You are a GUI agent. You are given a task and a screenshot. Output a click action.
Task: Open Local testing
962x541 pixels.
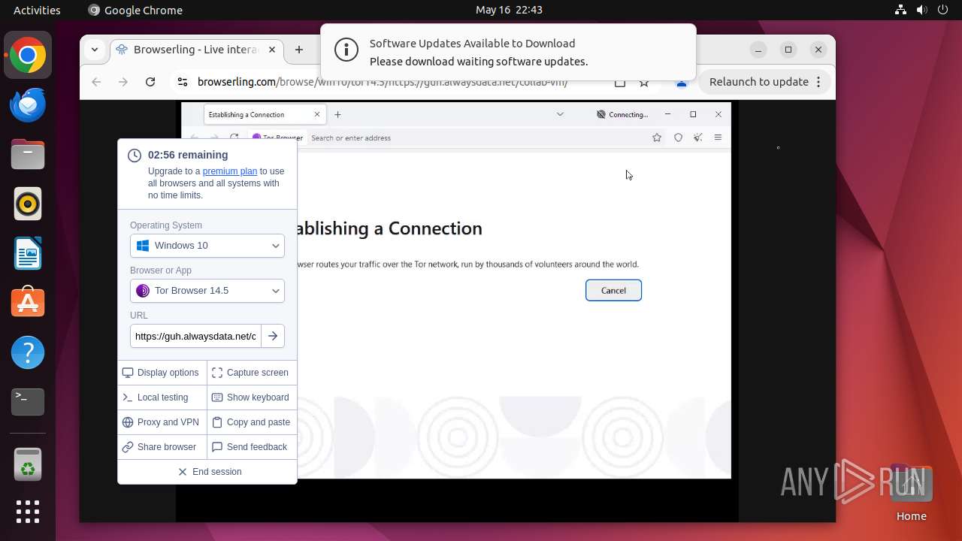click(x=162, y=397)
